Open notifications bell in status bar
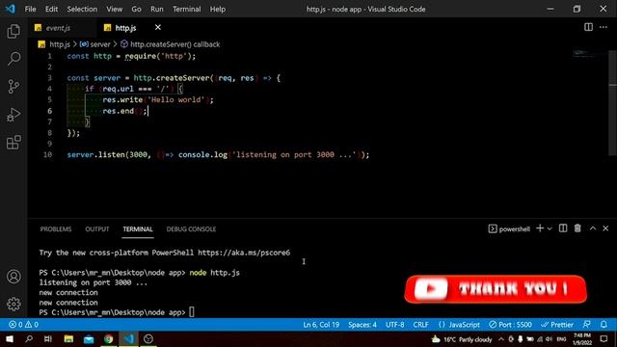617x347 pixels. coord(604,325)
